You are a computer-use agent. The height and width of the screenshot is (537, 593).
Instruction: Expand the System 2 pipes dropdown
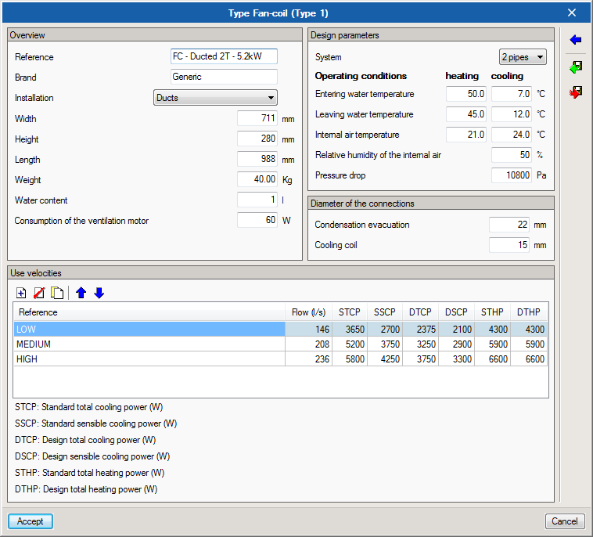coord(523,57)
